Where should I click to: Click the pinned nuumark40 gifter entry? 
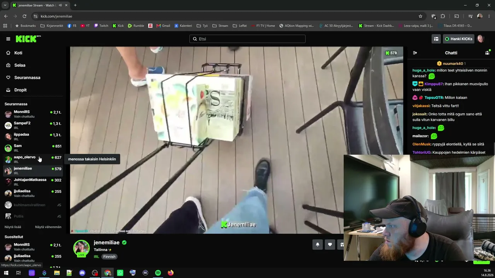coord(451,63)
